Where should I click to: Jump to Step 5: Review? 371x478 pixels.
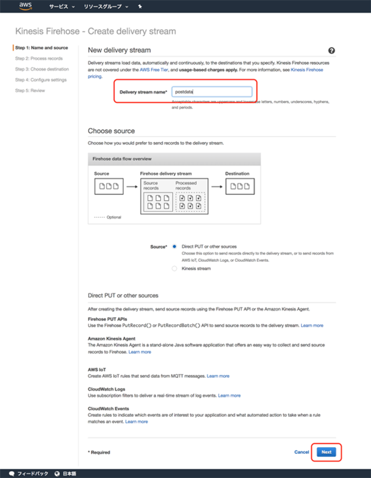tap(30, 90)
